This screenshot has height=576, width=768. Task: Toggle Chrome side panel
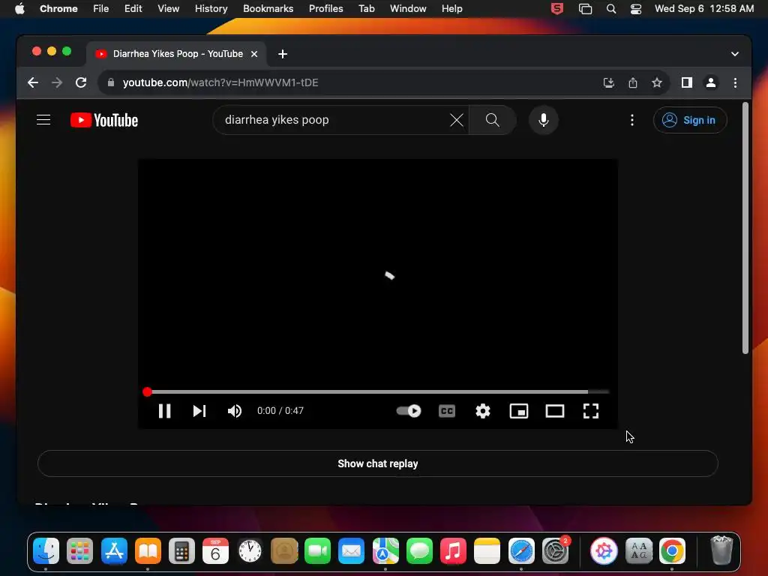pyautogui.click(x=687, y=82)
